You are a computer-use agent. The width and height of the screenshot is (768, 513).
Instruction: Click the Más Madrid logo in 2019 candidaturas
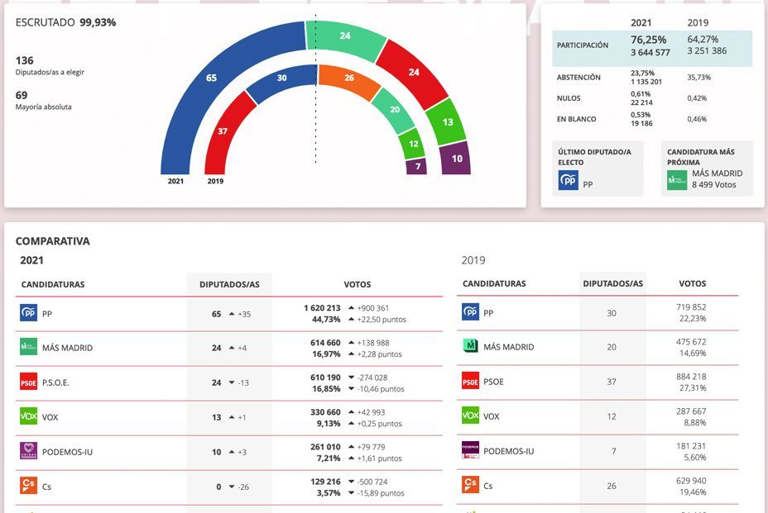point(470,347)
